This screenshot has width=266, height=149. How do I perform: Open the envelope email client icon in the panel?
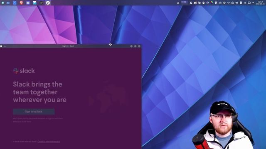pos(34,3)
